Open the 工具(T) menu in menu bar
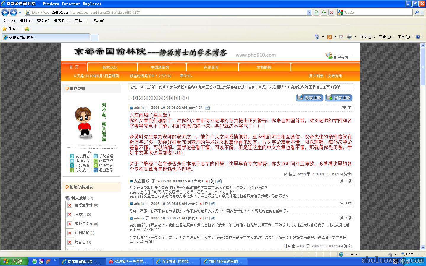This screenshot has height=266, width=426. [x=81, y=21]
